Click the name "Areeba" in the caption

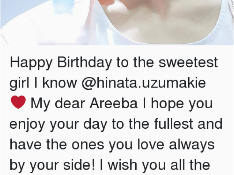click(114, 103)
